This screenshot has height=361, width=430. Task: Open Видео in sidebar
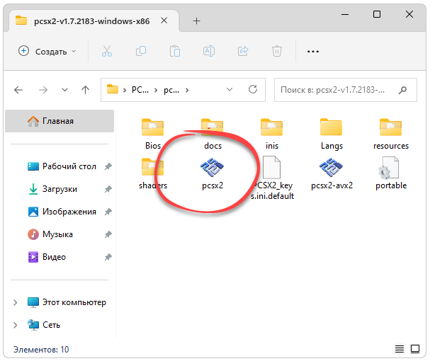pyautogui.click(x=47, y=257)
